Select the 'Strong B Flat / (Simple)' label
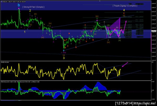 coord(33,7)
